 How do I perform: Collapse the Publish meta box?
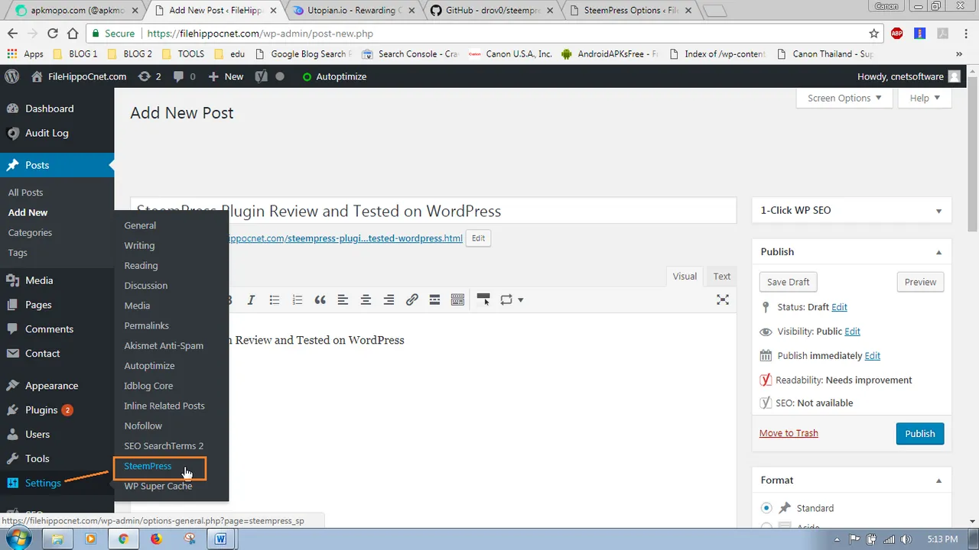click(938, 252)
